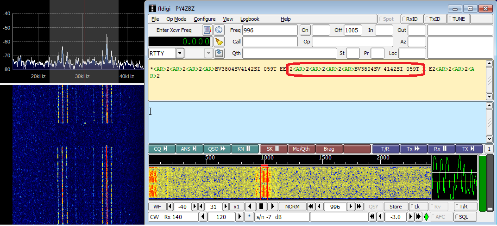Shift waterfall view right with the arrow

272,207
